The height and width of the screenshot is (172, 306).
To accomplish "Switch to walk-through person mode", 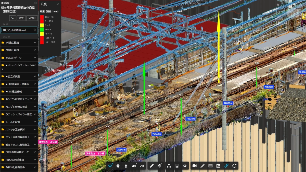I will (x=126, y=166).
